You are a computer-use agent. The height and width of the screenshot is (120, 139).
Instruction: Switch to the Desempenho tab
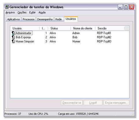tap(45, 19)
